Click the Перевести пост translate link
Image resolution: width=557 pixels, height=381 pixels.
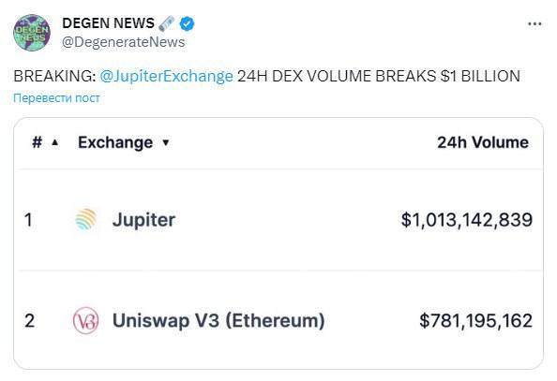coord(56,98)
